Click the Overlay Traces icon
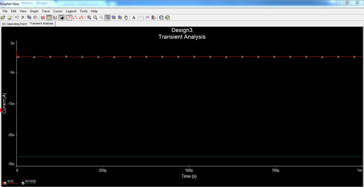 (x=147, y=18)
